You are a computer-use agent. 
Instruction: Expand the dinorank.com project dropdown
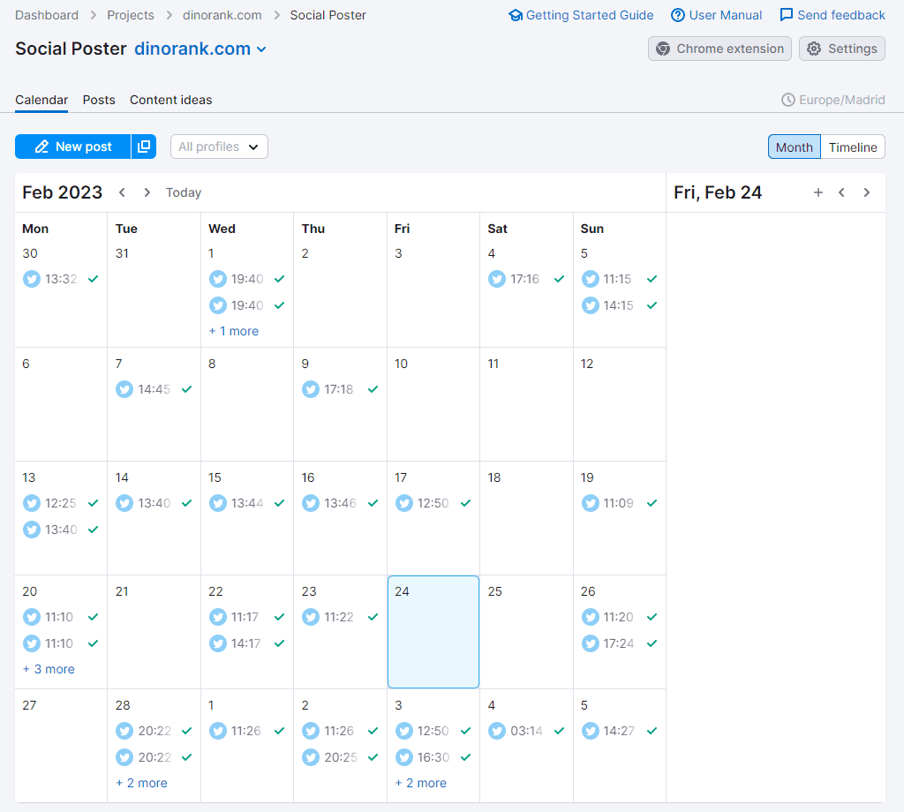click(200, 49)
